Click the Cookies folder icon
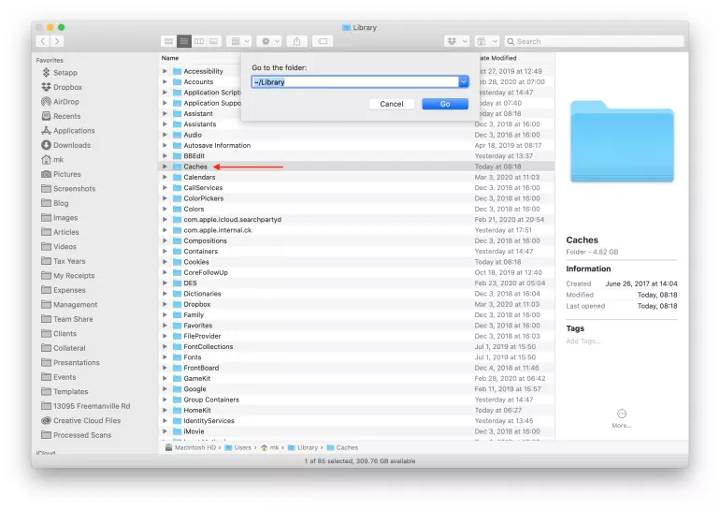 pyautogui.click(x=178, y=262)
